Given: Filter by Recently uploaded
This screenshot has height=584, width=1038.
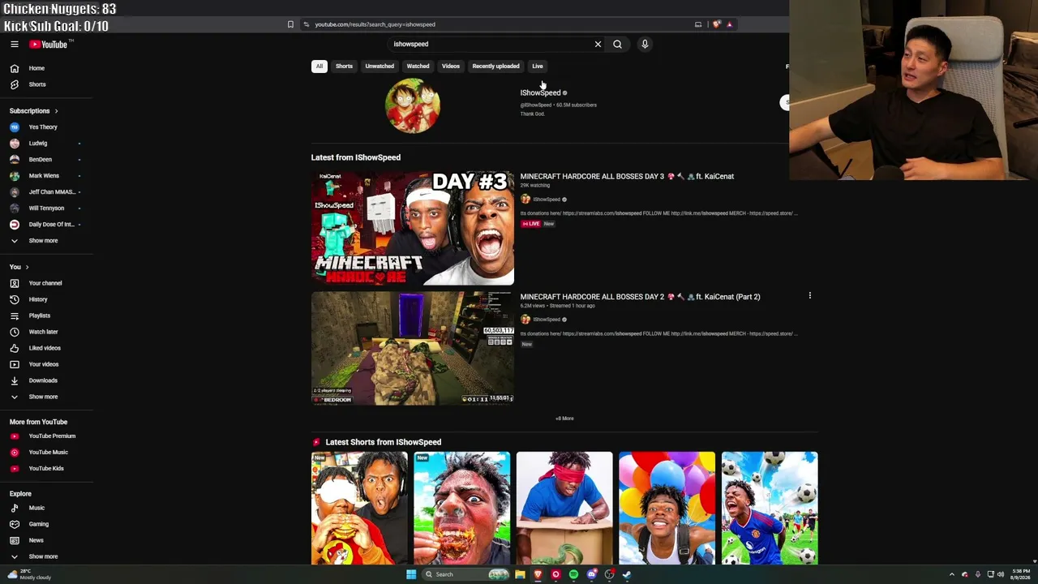Looking at the screenshot, I should click(x=495, y=67).
